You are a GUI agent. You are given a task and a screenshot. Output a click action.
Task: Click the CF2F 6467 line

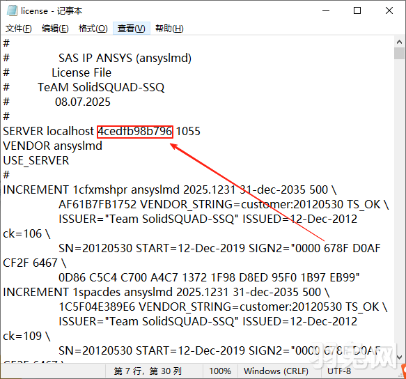[x=35, y=263]
